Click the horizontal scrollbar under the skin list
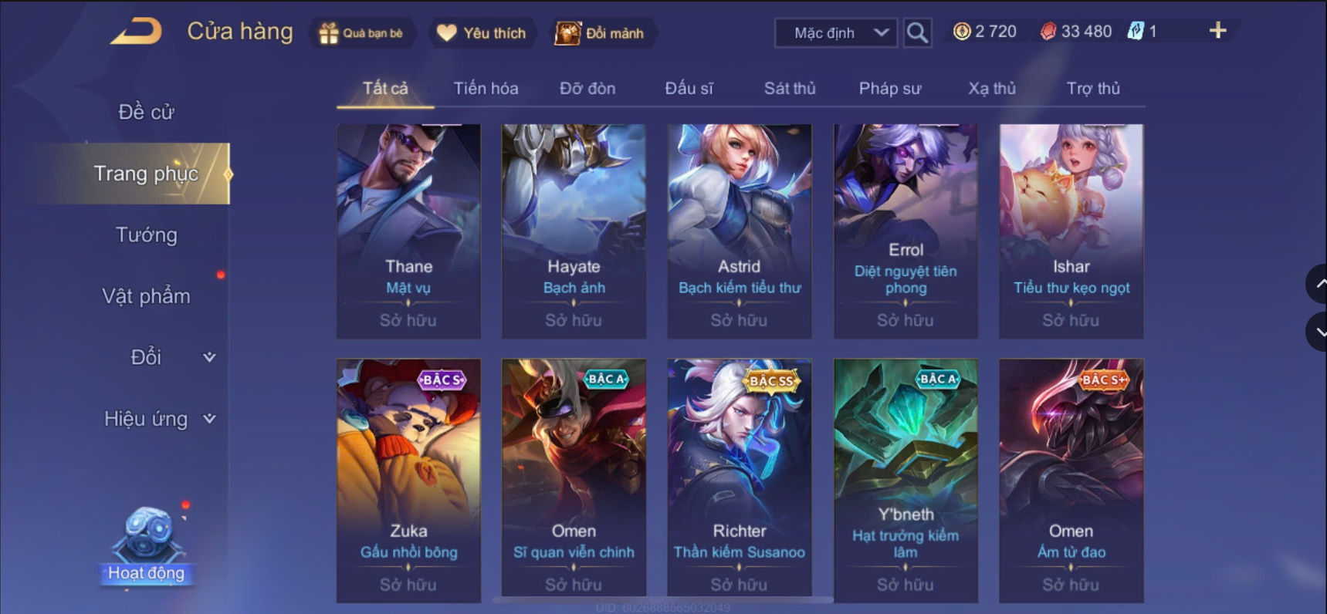Screen dimensions: 1327x614 coord(663,599)
